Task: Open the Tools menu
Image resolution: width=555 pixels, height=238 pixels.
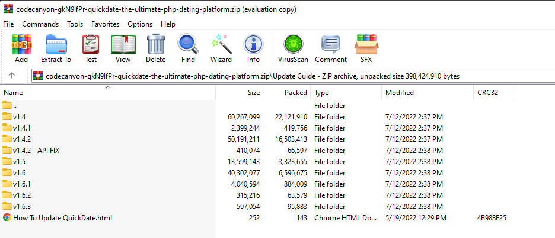Action: 75,24
